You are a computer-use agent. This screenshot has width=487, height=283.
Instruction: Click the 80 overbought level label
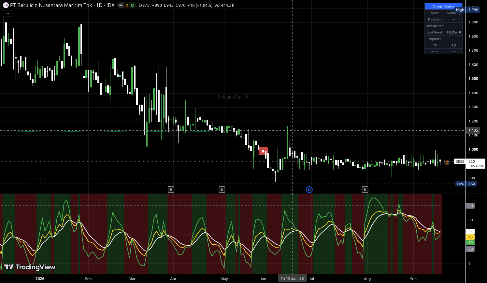pyautogui.click(x=470, y=206)
